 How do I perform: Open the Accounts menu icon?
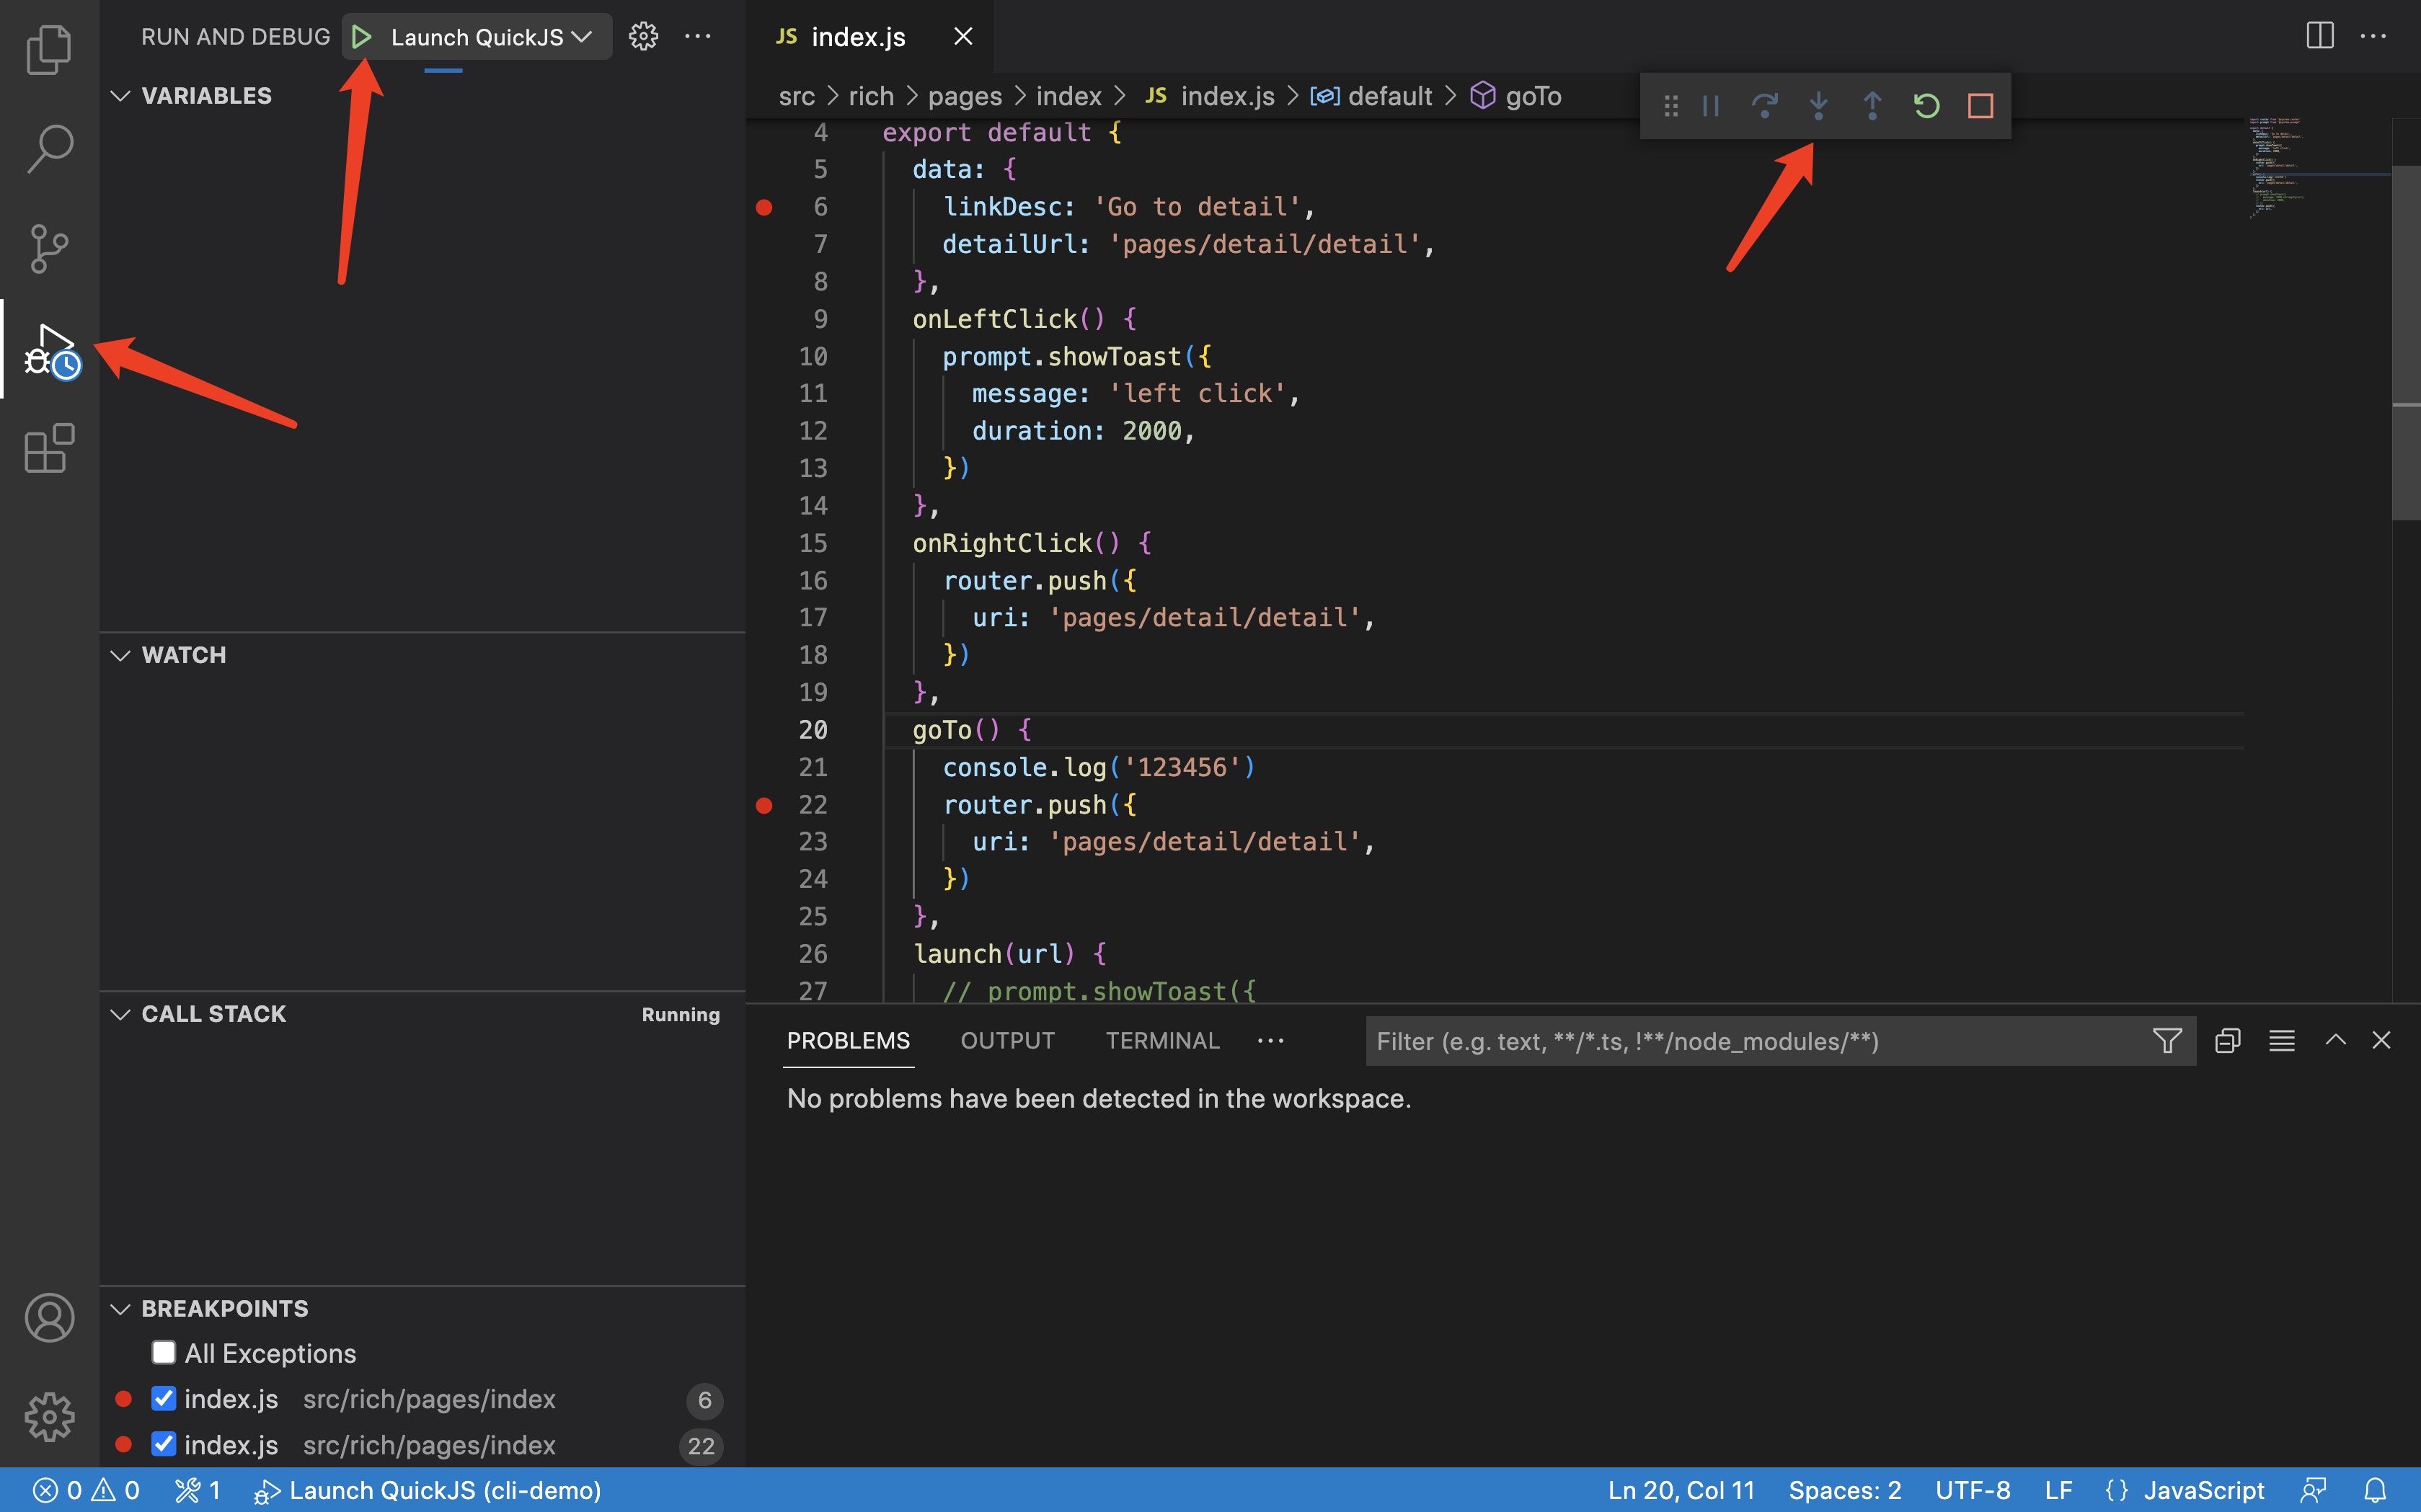[x=49, y=1318]
